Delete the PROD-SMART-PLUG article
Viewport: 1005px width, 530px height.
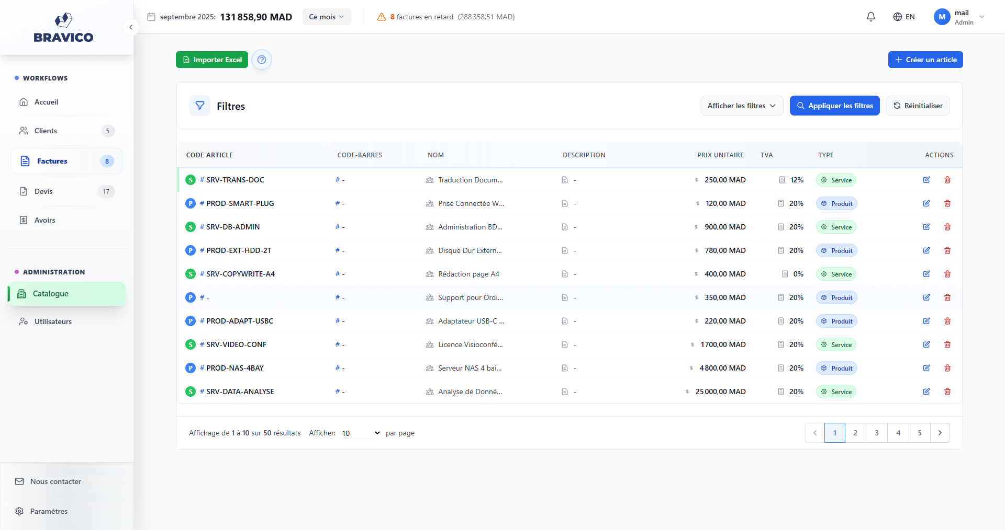[947, 203]
